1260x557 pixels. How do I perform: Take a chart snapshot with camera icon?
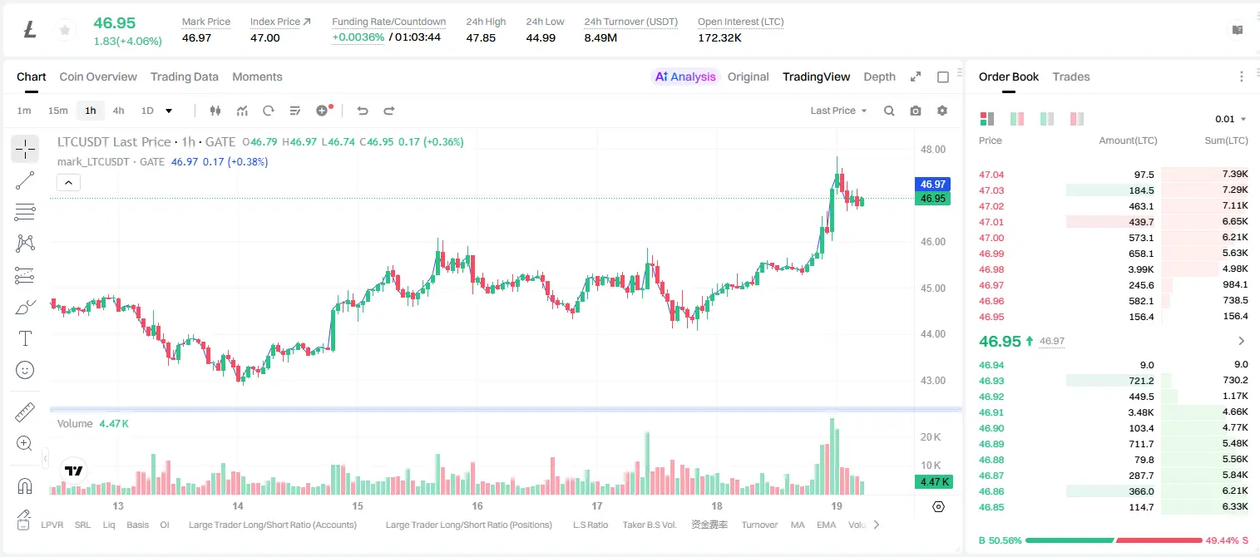coord(916,111)
